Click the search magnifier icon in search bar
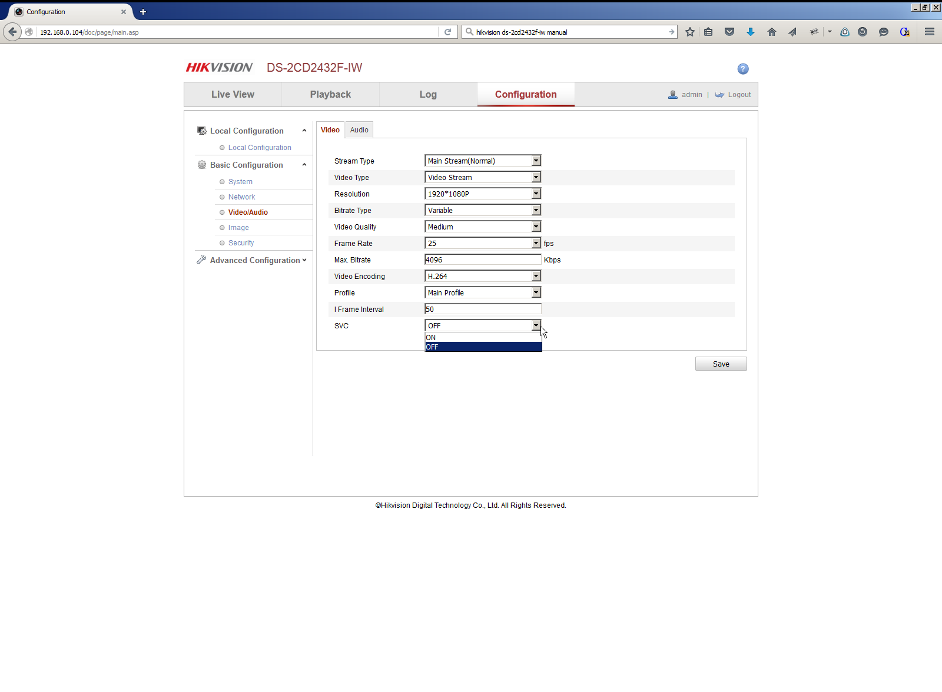This screenshot has height=692, width=942. pyautogui.click(x=469, y=32)
